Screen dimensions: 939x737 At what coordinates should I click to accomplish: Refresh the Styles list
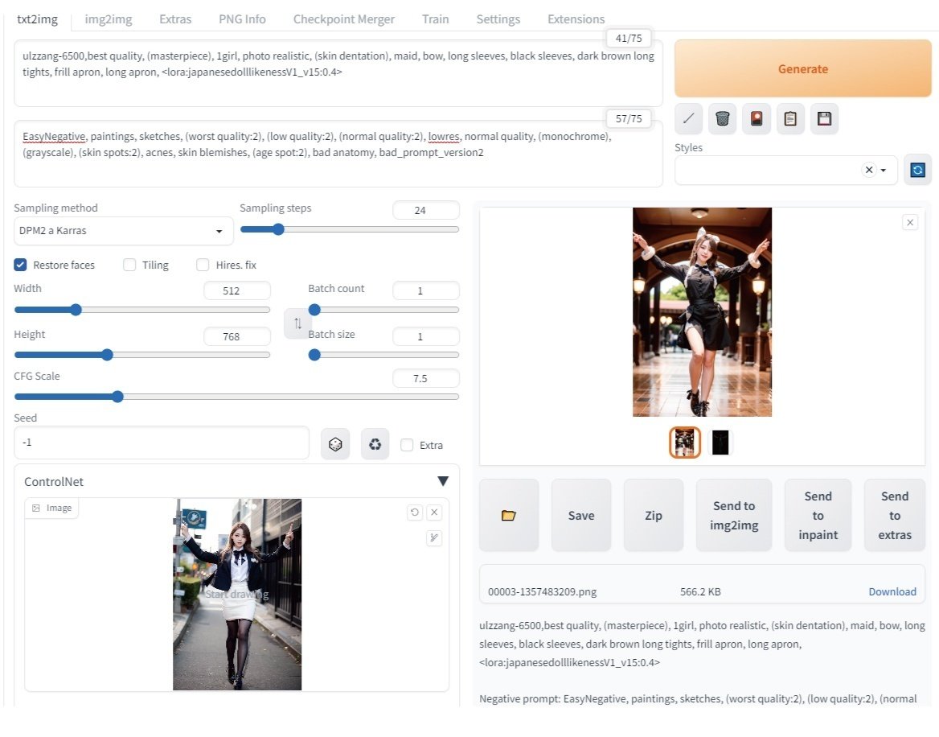tap(917, 170)
